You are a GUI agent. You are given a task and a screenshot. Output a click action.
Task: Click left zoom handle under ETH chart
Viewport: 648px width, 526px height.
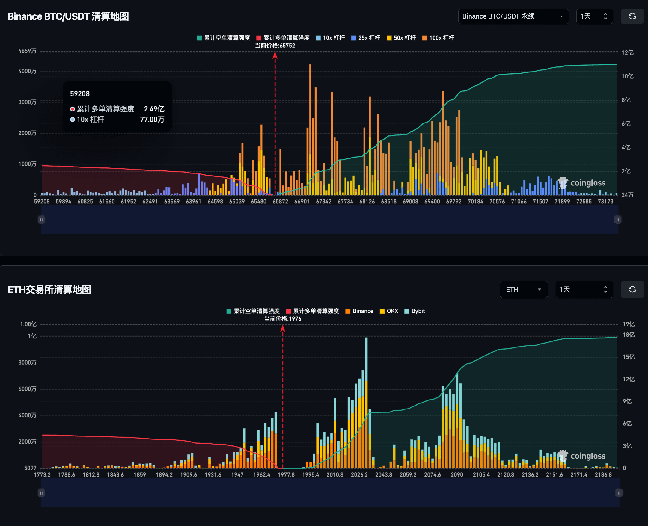pyautogui.click(x=41, y=493)
